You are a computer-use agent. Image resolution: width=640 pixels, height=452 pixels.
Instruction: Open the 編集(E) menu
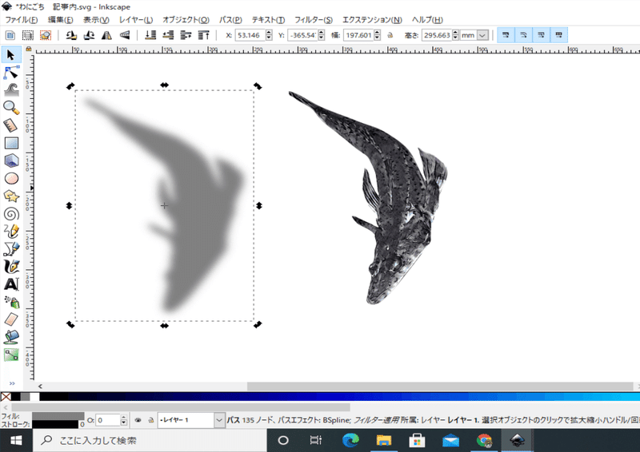click(61, 19)
